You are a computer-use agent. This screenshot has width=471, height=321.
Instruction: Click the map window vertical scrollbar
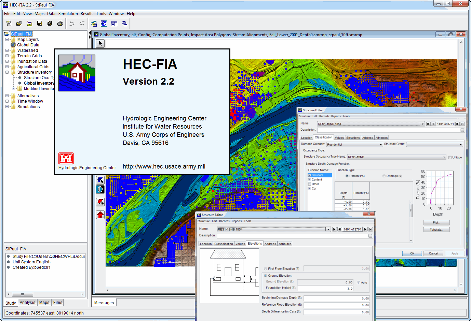tap(461, 163)
